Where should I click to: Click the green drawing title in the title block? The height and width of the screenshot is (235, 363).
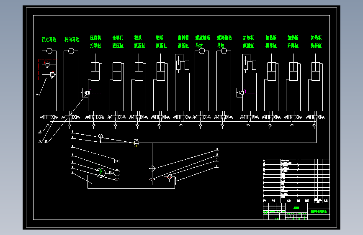pyautogui.click(x=319, y=212)
